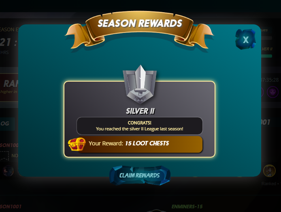The width and height of the screenshot is (281, 212).
Task: Open the dimmed Leagues tab at top right
Action: pyautogui.click(x=266, y=30)
